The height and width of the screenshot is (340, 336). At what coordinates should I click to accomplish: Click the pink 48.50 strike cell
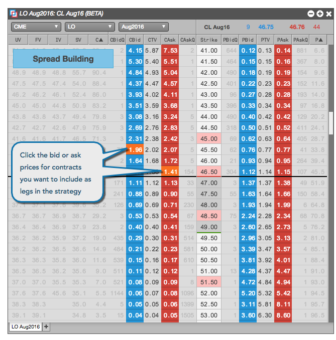pos(209,216)
